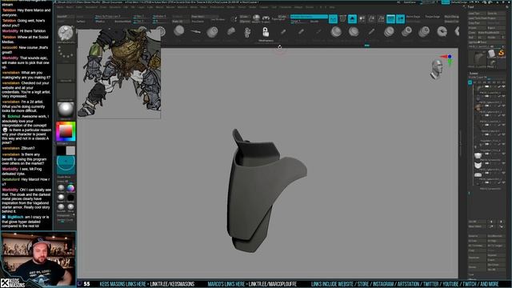The image size is (512, 288).
Task: Click the List All down arrow button
Action: pyautogui.click(x=501, y=222)
